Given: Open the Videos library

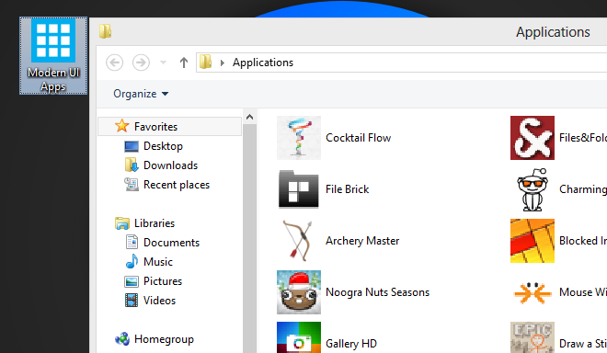Looking at the screenshot, I should click(x=150, y=301).
